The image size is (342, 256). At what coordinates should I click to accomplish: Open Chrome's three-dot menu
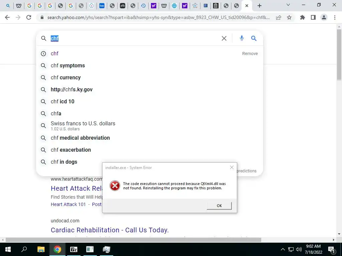(335, 17)
